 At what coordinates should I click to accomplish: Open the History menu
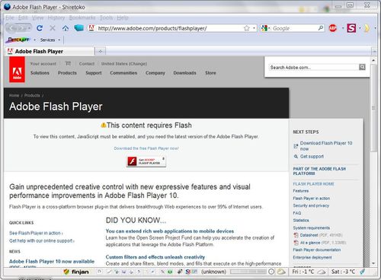(x=56, y=17)
